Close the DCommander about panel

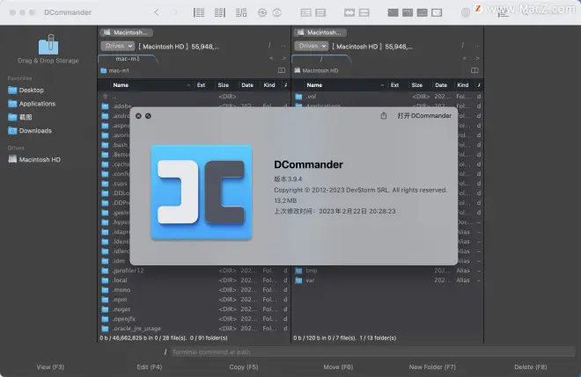(138, 115)
